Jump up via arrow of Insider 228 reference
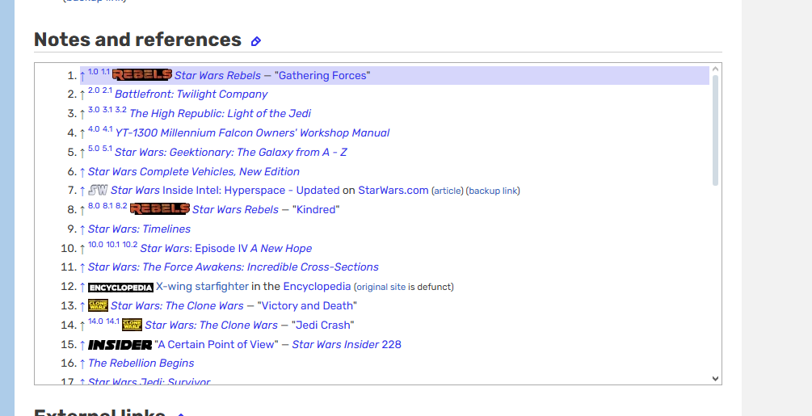 point(82,345)
